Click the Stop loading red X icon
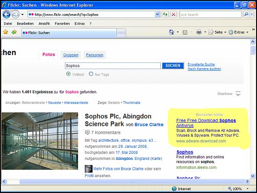The height and width of the screenshot is (193, 257). click(173, 14)
